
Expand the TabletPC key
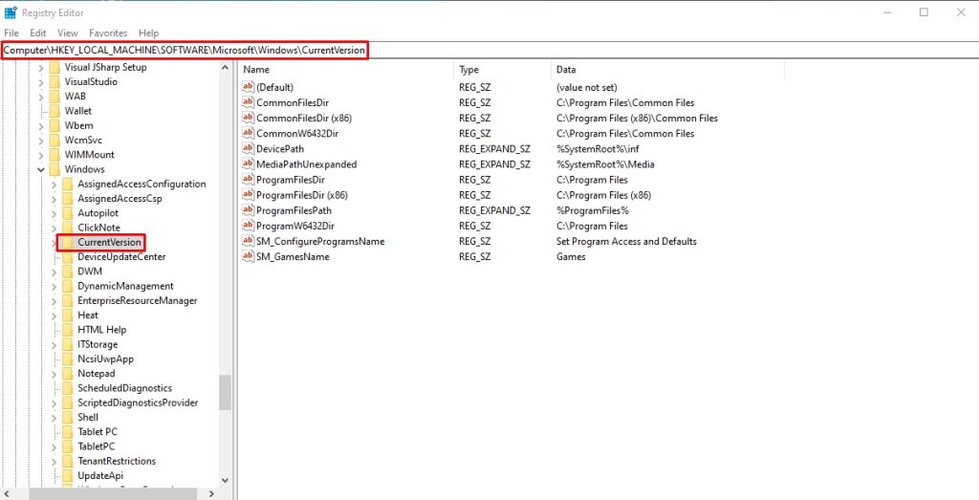coord(54,446)
